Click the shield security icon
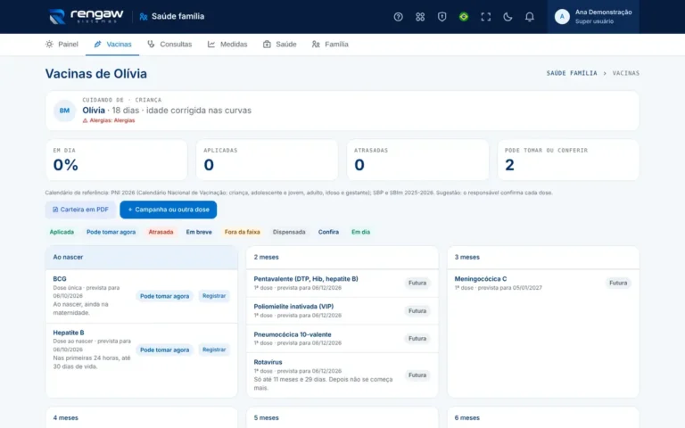 point(442,17)
